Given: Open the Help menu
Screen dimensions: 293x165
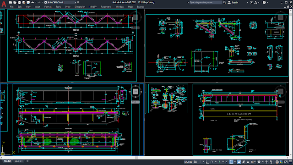Looking at the screenshot, I should [130, 7].
